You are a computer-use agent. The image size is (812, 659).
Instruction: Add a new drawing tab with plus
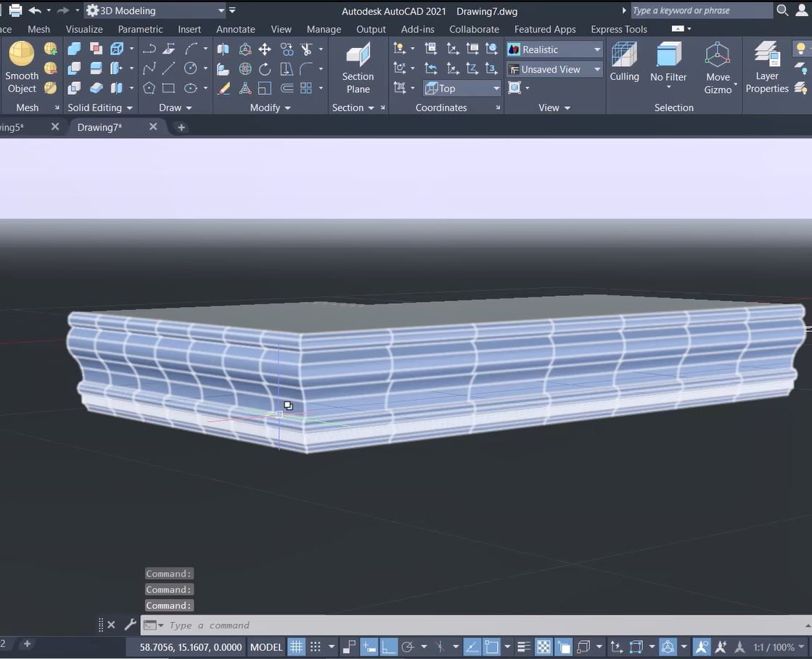click(181, 127)
